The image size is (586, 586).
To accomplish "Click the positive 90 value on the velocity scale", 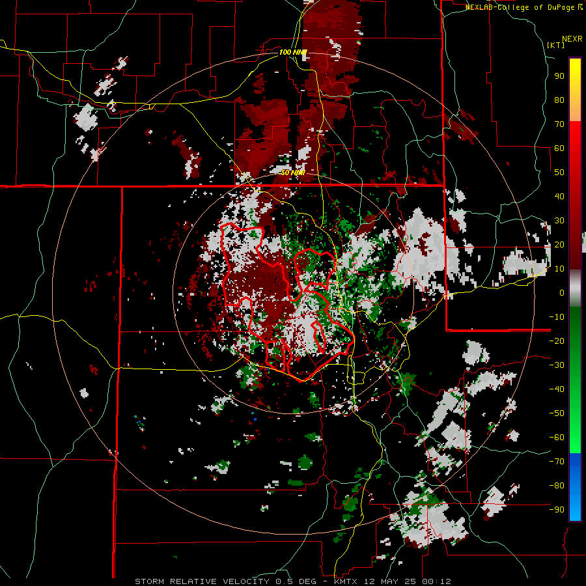I will coord(559,76).
